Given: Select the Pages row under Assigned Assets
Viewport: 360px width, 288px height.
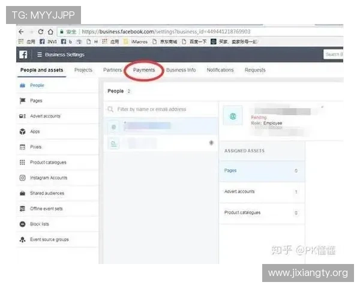Looking at the screenshot, I should point(261,171).
